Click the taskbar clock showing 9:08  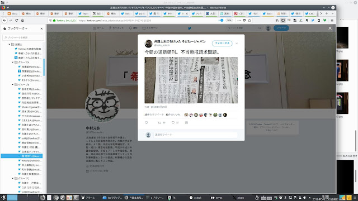(x=326, y=198)
